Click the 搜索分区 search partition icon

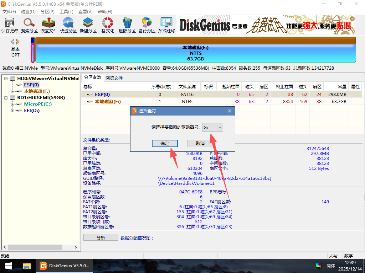[29, 25]
